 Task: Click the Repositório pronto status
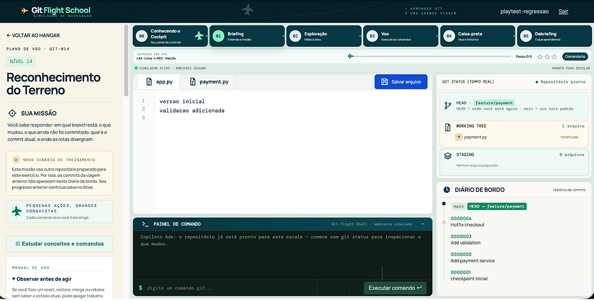(560, 81)
